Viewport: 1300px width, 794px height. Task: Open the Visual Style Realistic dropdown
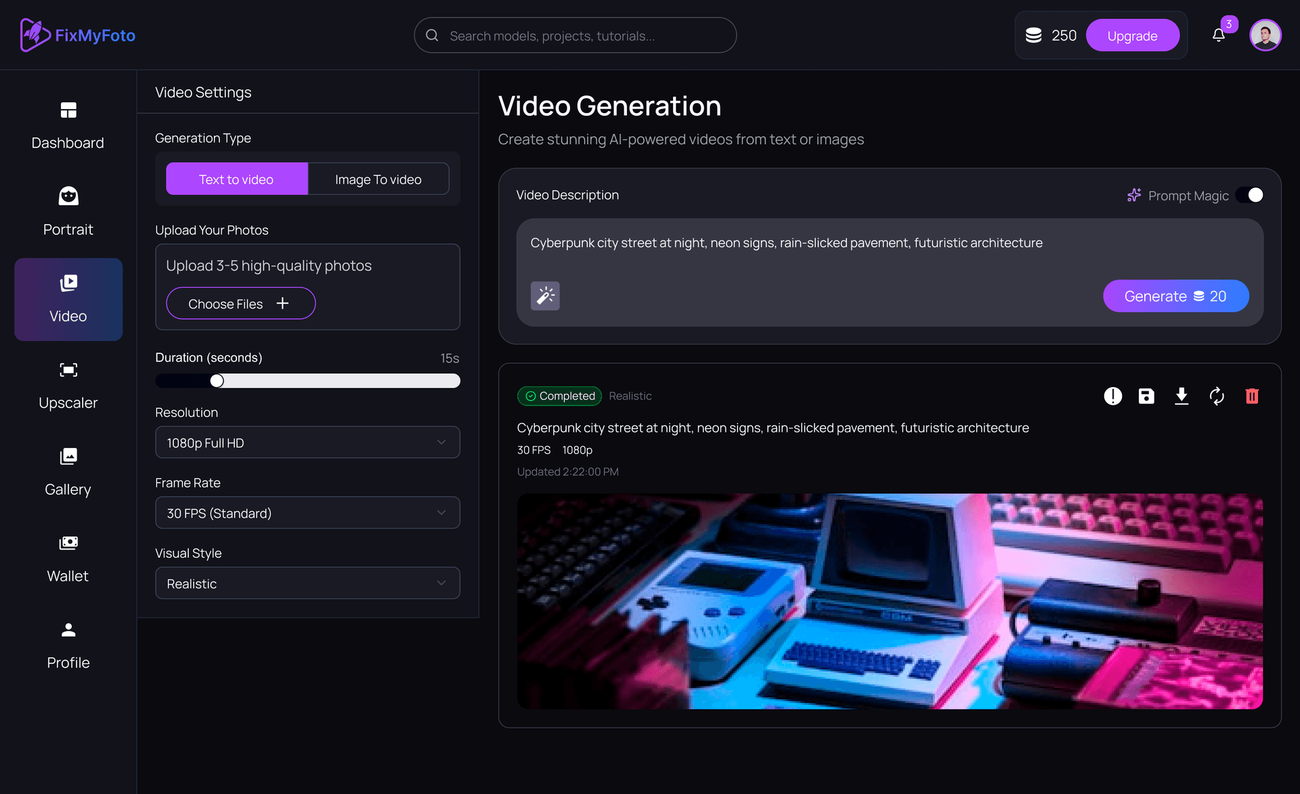307,583
